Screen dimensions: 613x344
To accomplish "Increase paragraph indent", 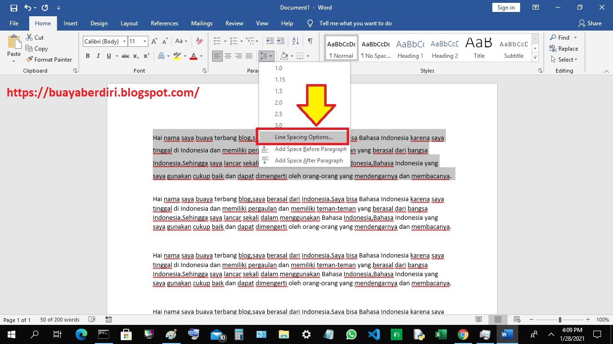I will coord(281,42).
